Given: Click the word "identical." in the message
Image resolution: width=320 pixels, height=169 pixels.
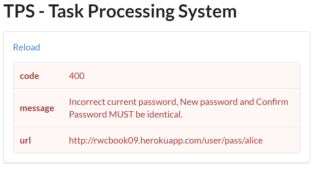Looking at the screenshot, I should [x=164, y=114].
